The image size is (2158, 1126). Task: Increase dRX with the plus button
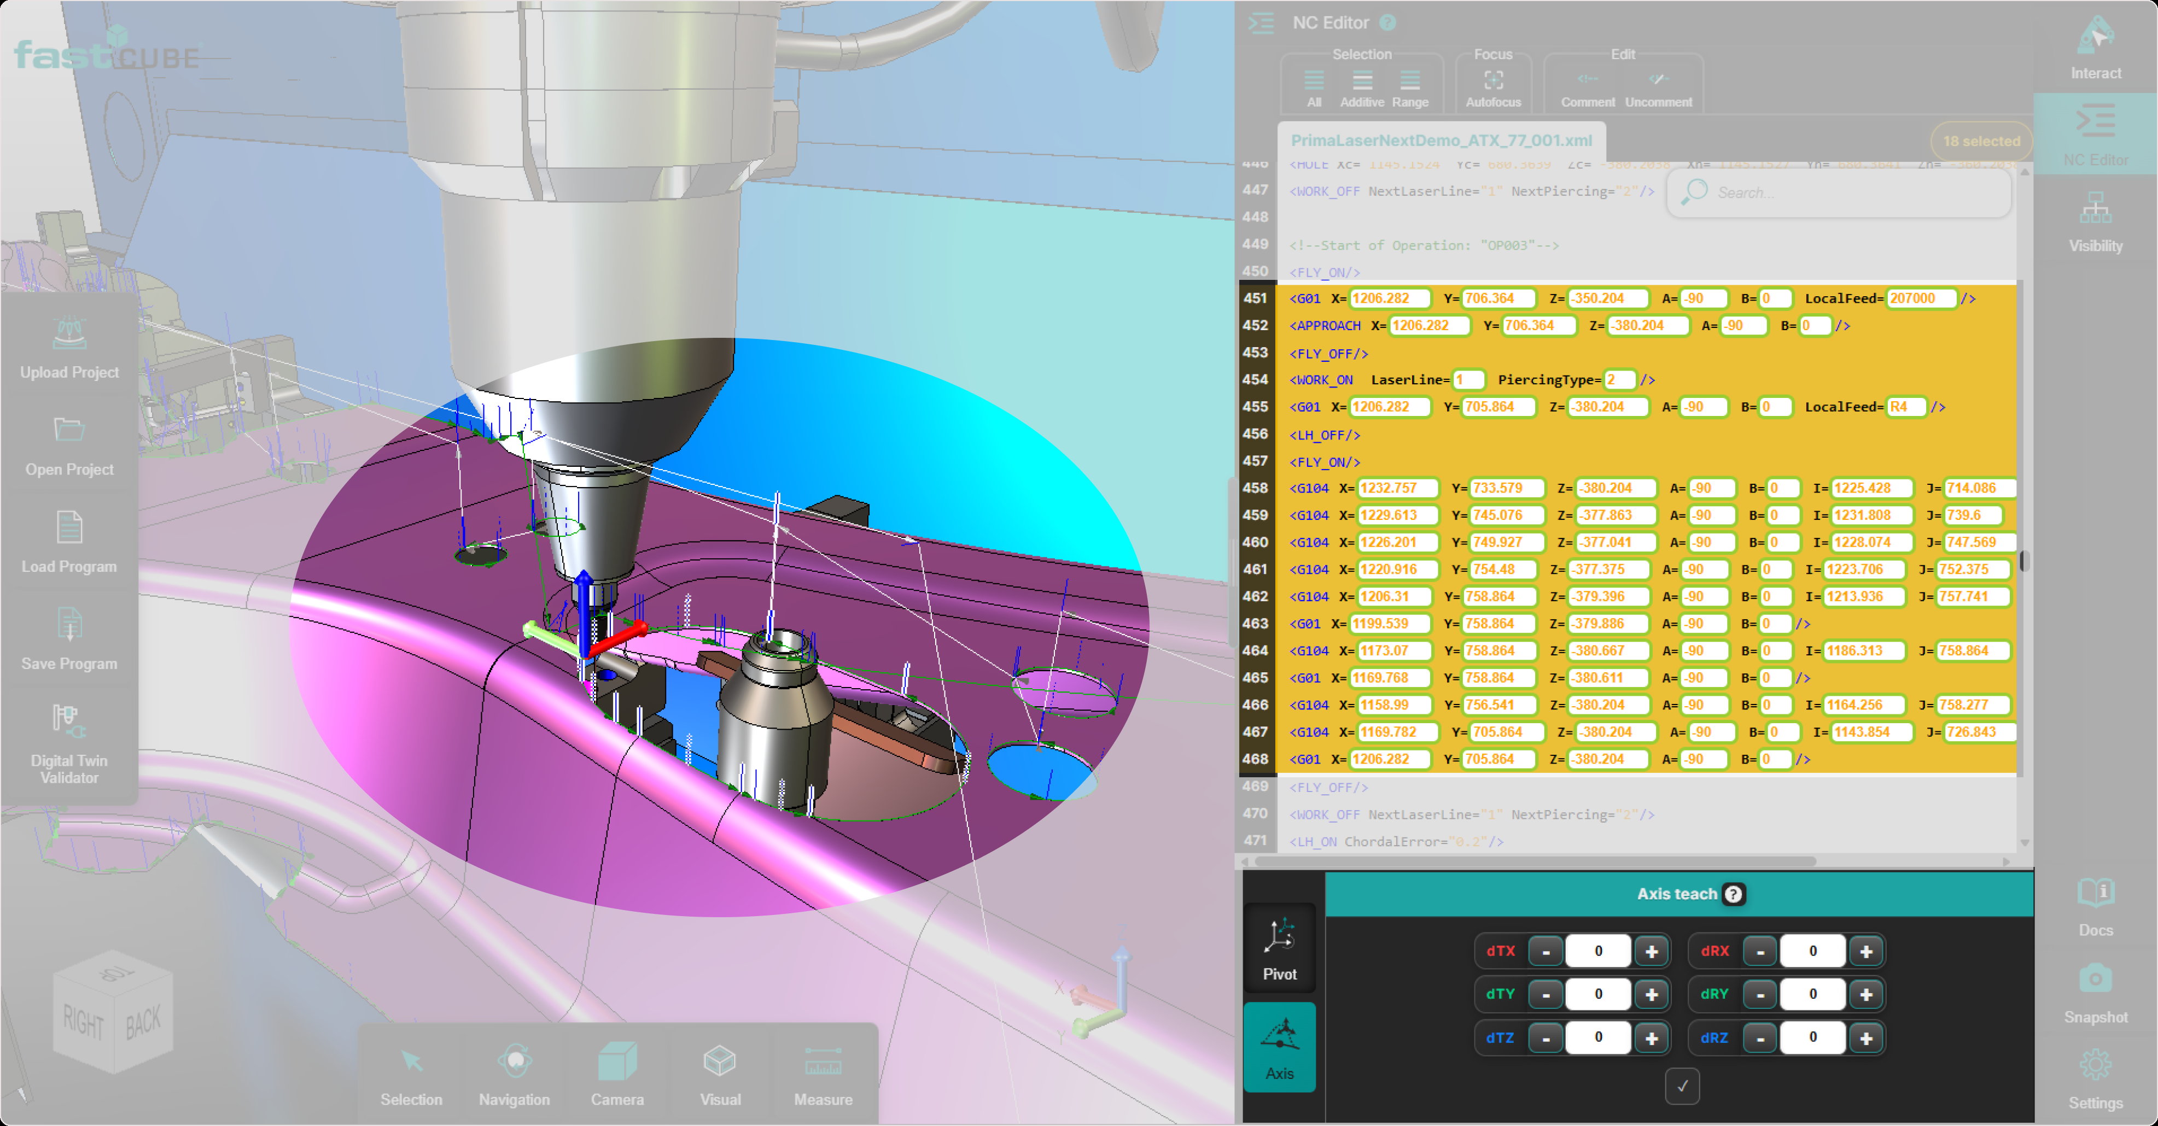click(1865, 952)
